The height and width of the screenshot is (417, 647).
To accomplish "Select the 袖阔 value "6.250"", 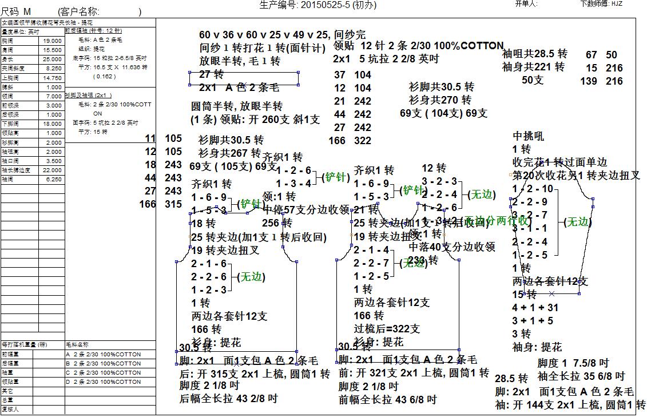I will 54,180.
